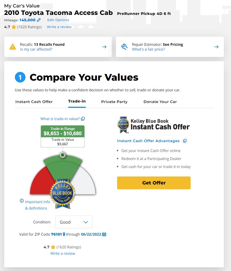Click the Edit Options link
The height and width of the screenshot is (271, 231).
[58, 20]
